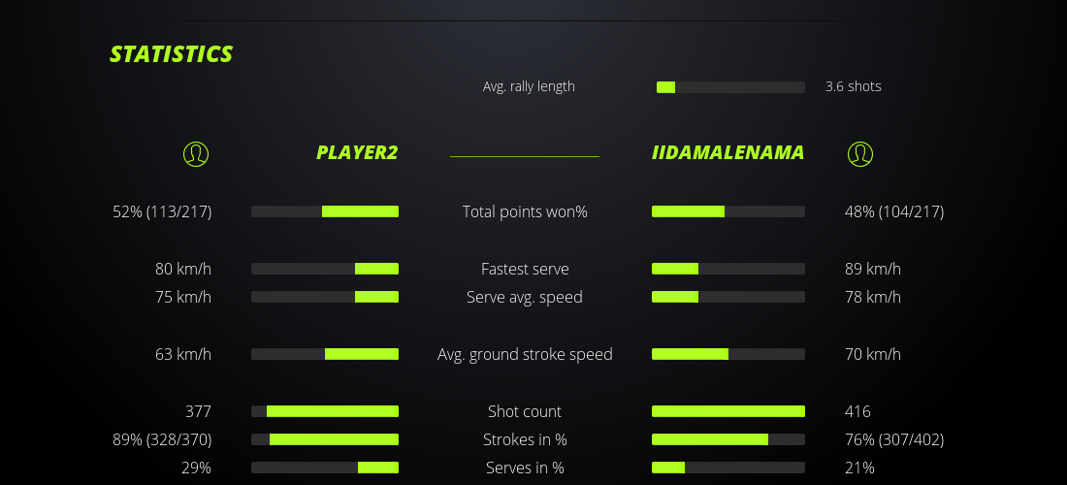This screenshot has height=485, width=1067.
Task: Click the STATISTICS section title
Action: pyautogui.click(x=172, y=54)
